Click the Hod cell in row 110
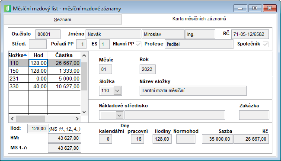This screenshot has width=281, height=161. click(38, 63)
